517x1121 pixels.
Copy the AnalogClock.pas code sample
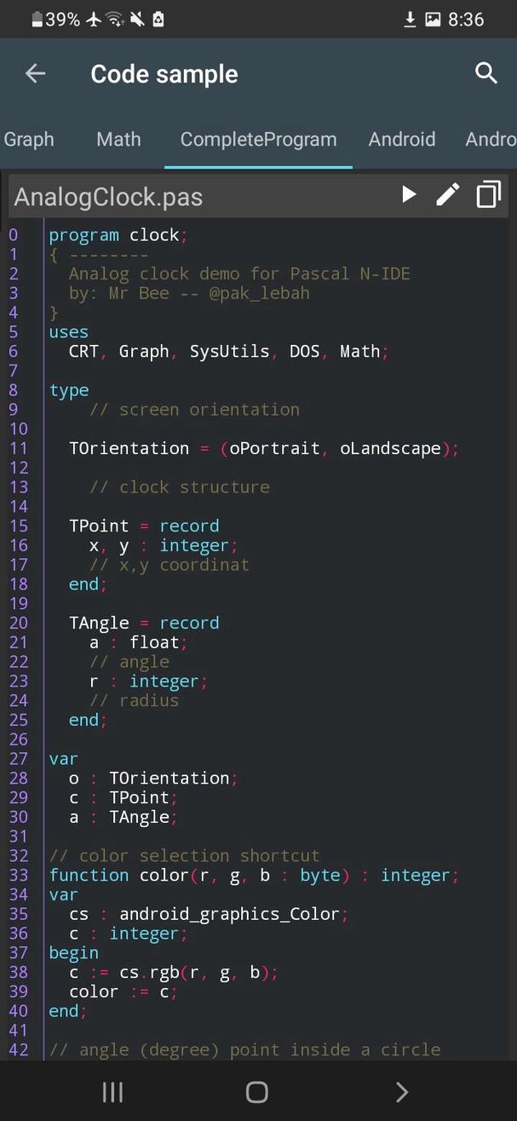click(486, 194)
